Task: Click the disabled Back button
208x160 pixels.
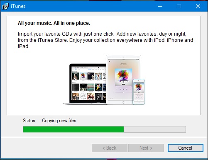Action: click(110, 148)
